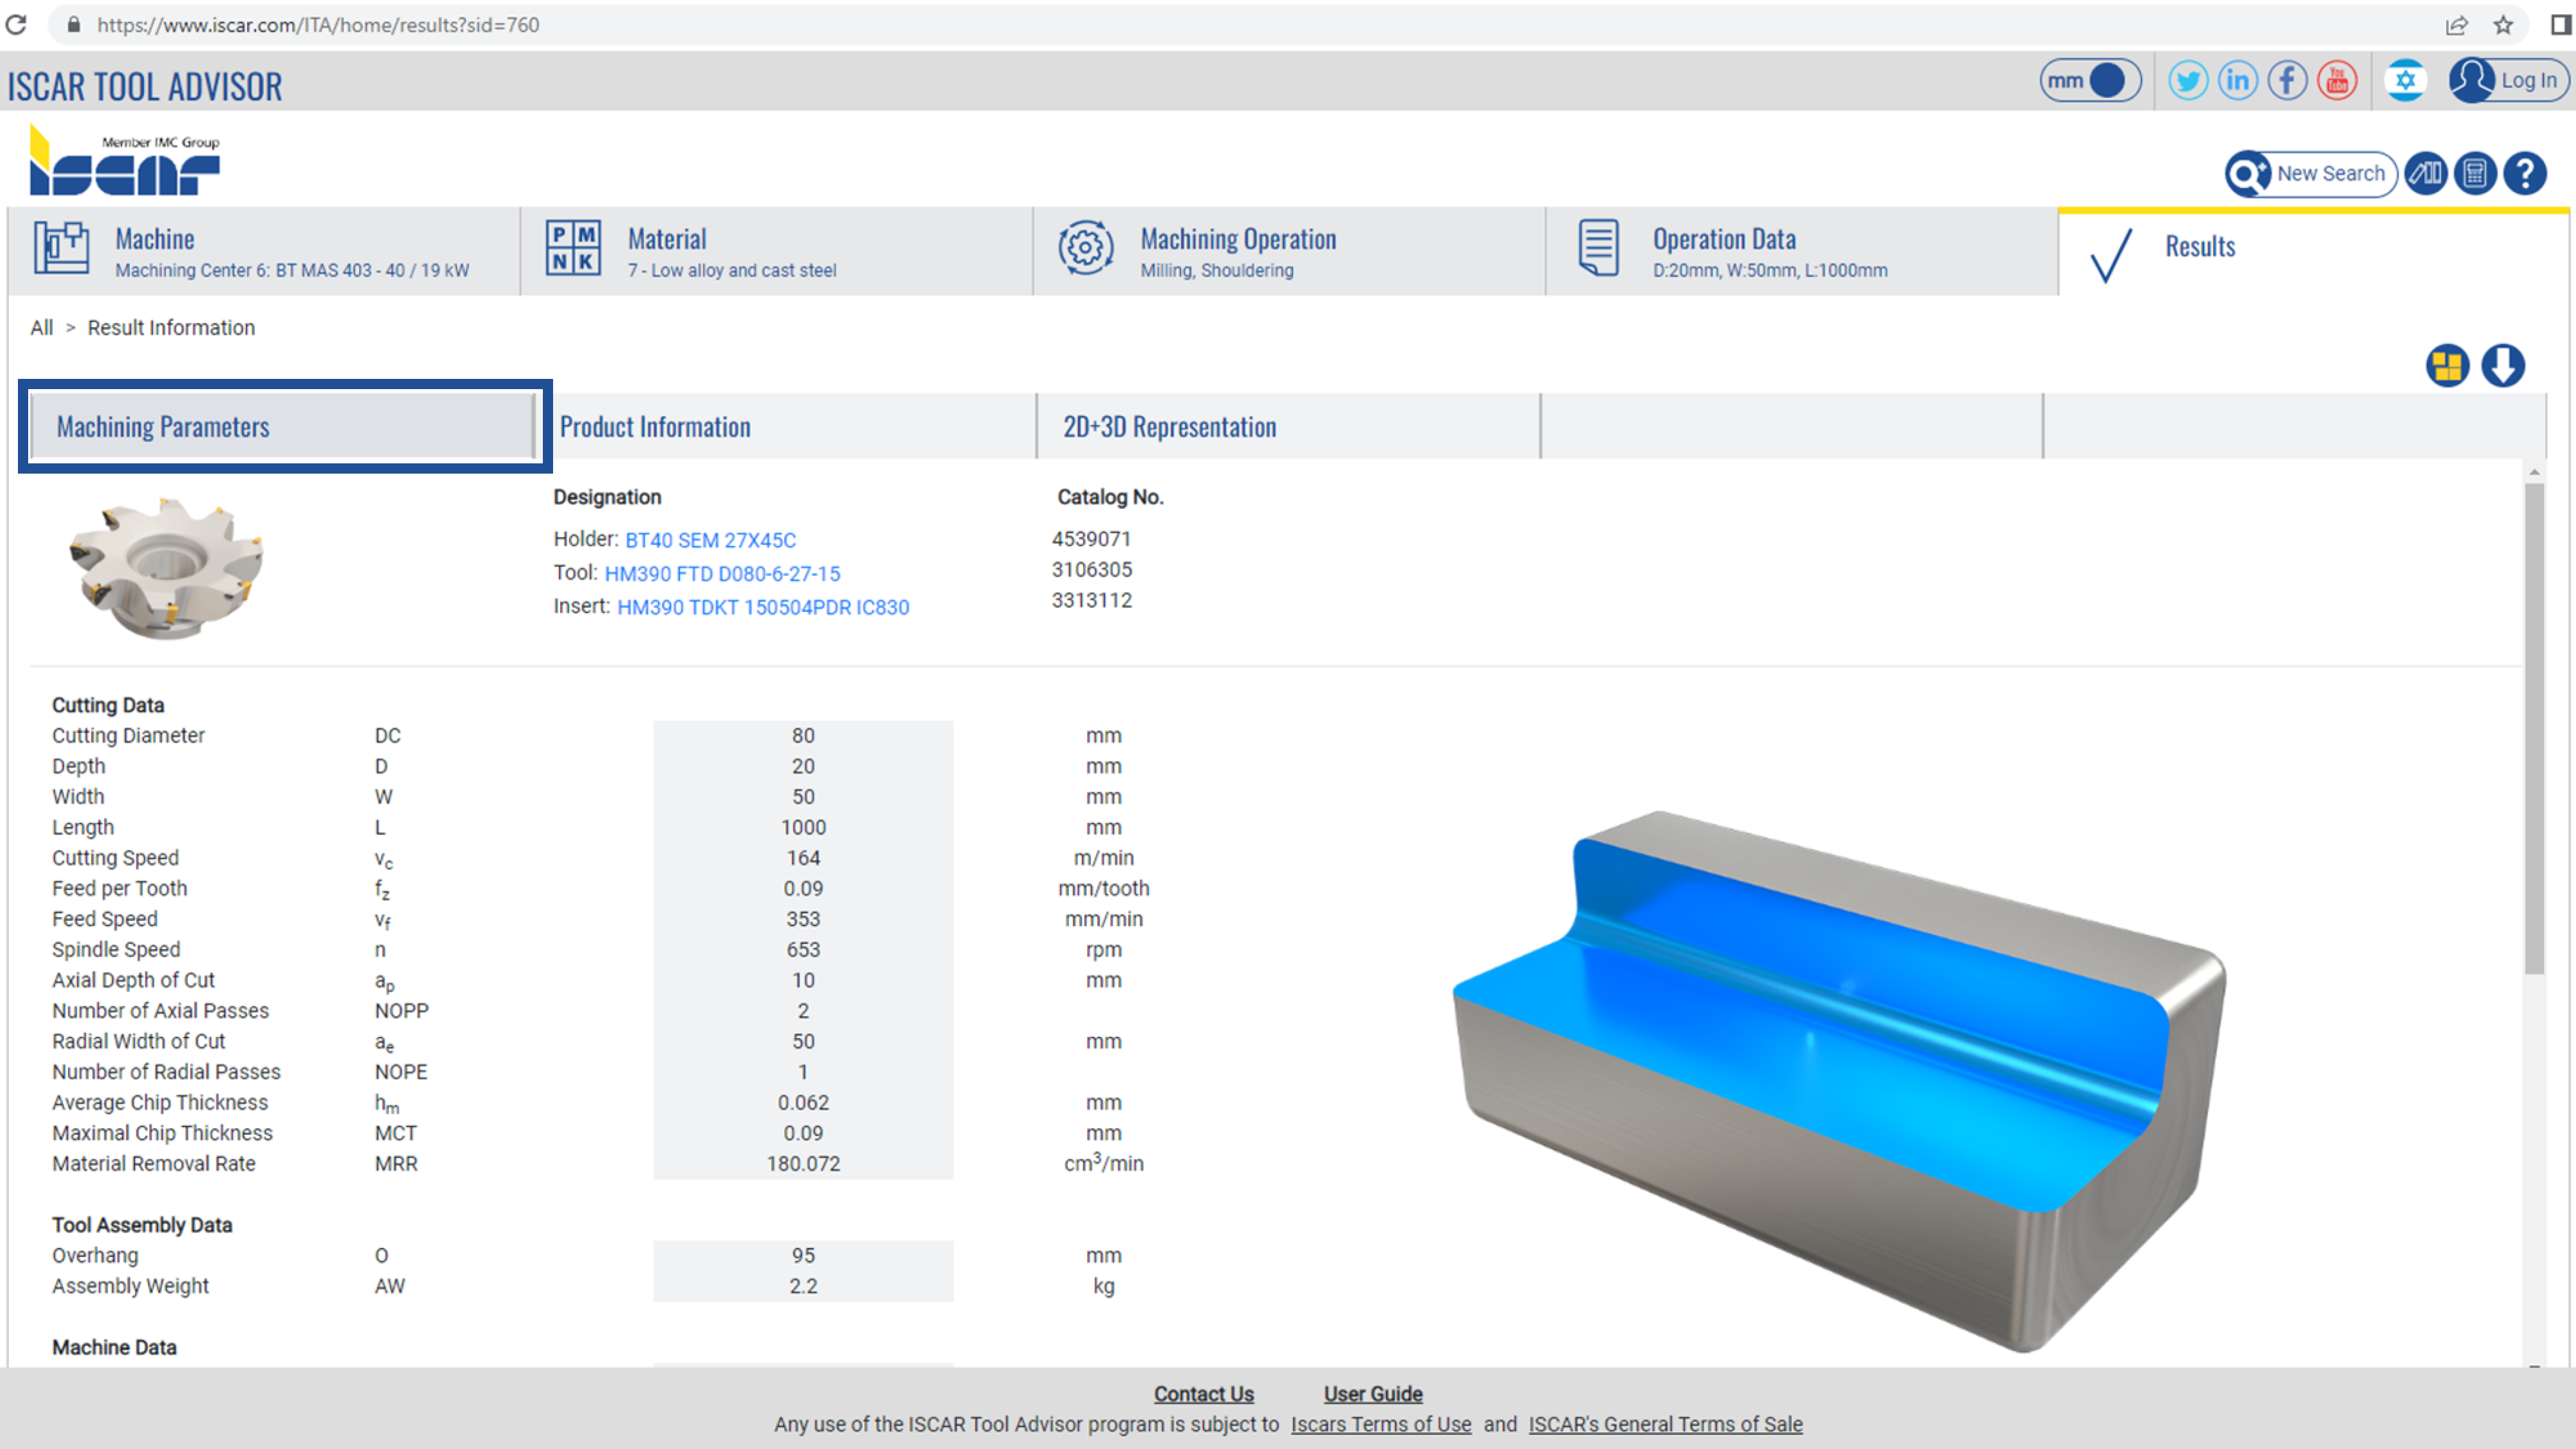Click Material Removal Rate value 180.072
This screenshot has height=1449, width=2576.
click(x=803, y=1164)
